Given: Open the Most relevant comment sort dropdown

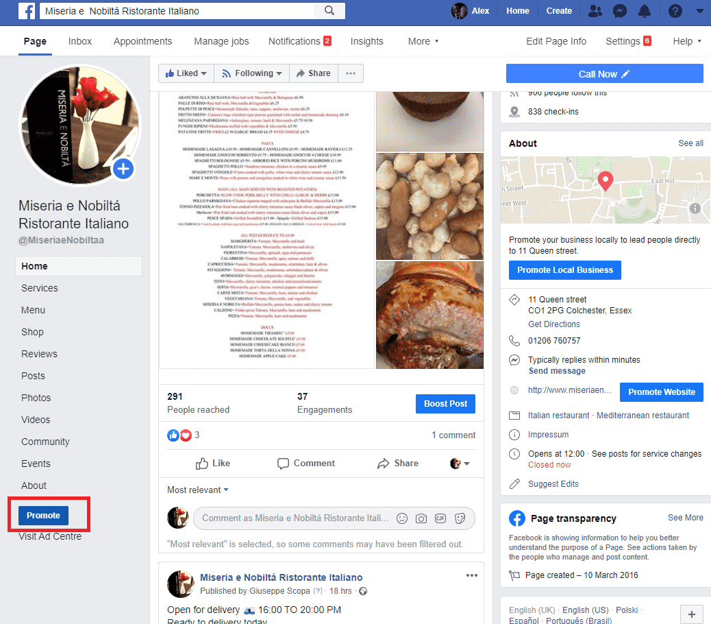Looking at the screenshot, I should (198, 490).
